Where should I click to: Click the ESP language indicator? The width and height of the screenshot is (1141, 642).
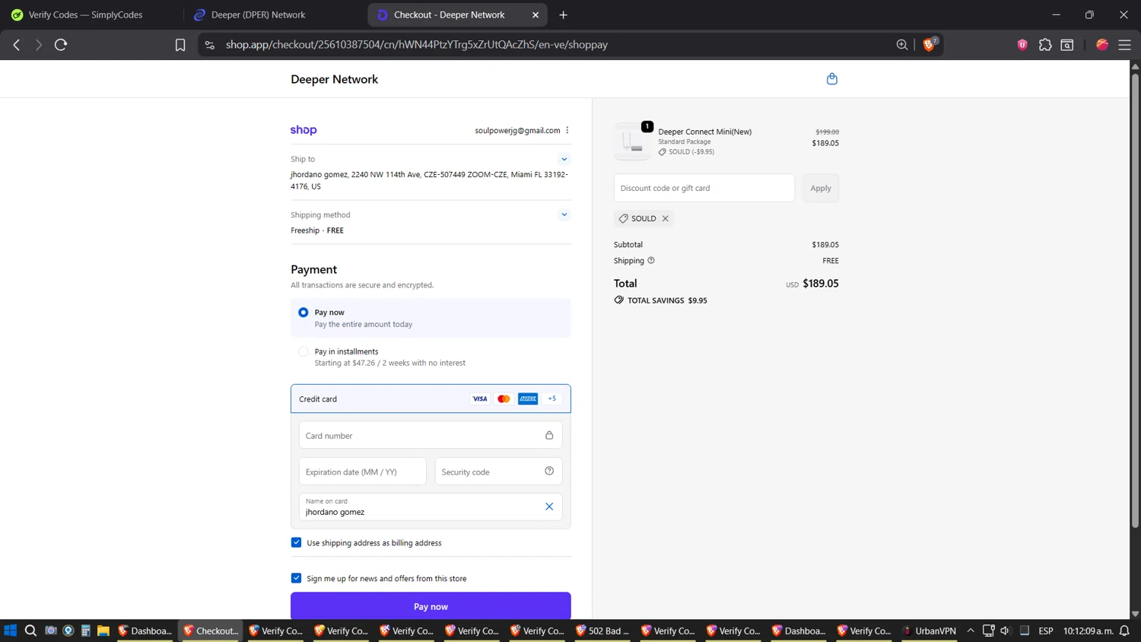pyautogui.click(x=1046, y=631)
